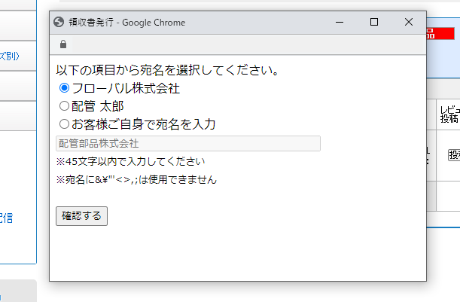This screenshot has width=460, height=302.
Task: Click the padlock site security icon
Action: (62, 44)
